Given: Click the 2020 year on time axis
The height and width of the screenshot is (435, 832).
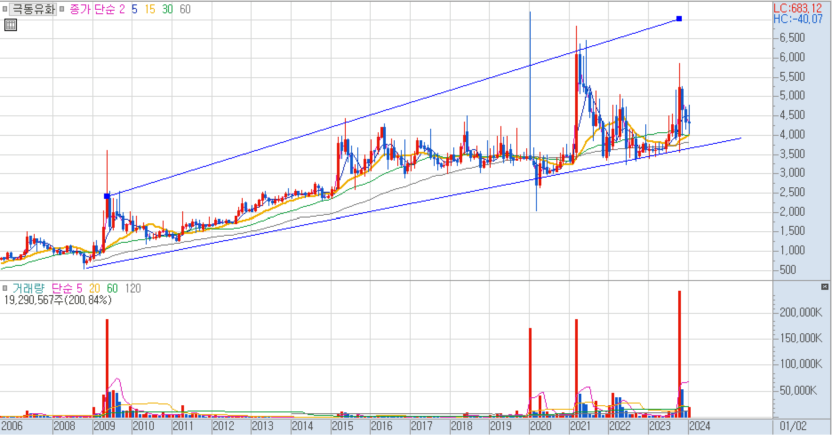Looking at the screenshot, I should click(x=541, y=427).
